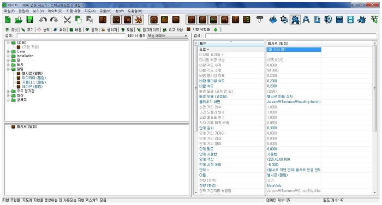Expand the 도시 folder
This screenshot has width=382, height=205.
pyautogui.click(x=8, y=65)
